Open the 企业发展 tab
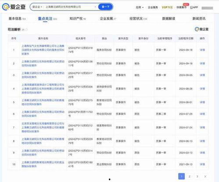Image resolution: width=219 pixels, height=182 pixels. (108, 18)
